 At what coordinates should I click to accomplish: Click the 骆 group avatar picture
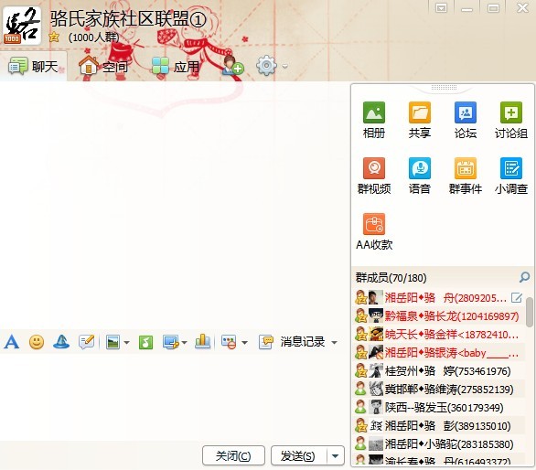[22, 26]
